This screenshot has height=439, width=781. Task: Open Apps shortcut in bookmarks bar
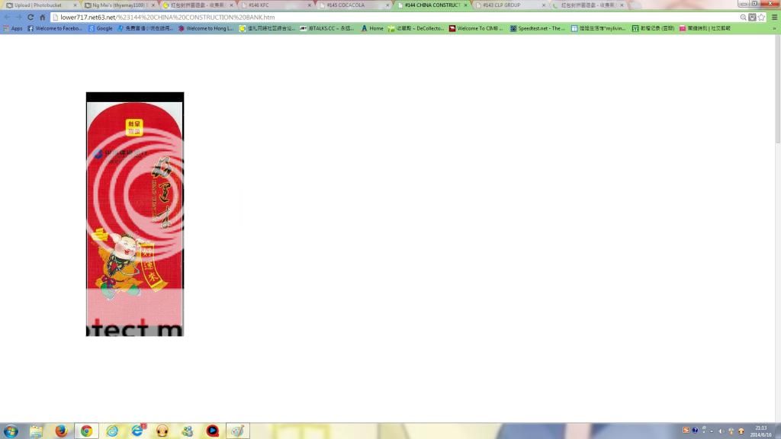(x=13, y=28)
